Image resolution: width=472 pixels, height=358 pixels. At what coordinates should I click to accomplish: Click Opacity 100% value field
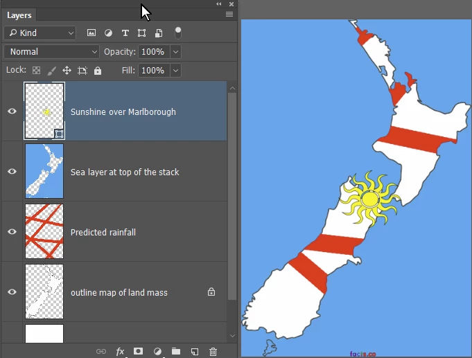[x=154, y=52]
